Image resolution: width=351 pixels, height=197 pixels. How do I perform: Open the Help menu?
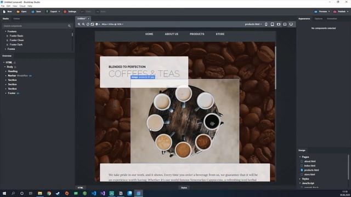click(x=30, y=6)
